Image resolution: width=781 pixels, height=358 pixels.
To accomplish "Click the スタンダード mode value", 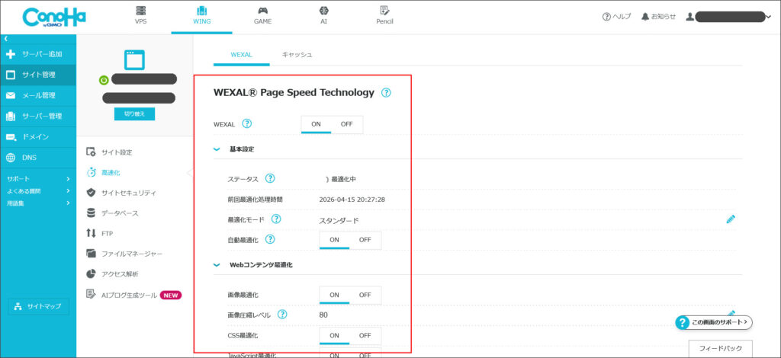I will (x=339, y=221).
